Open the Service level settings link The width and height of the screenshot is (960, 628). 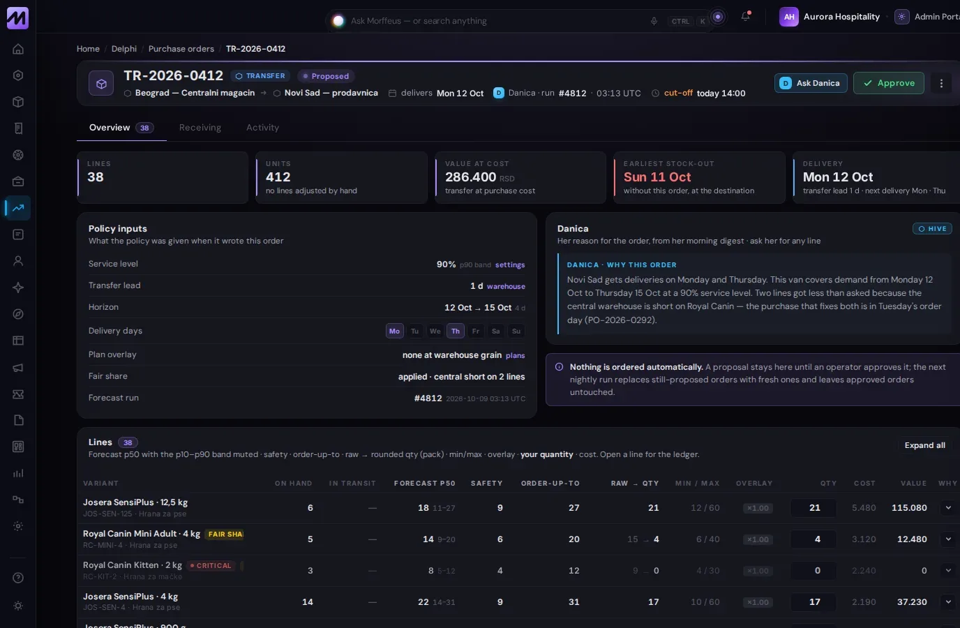510,265
